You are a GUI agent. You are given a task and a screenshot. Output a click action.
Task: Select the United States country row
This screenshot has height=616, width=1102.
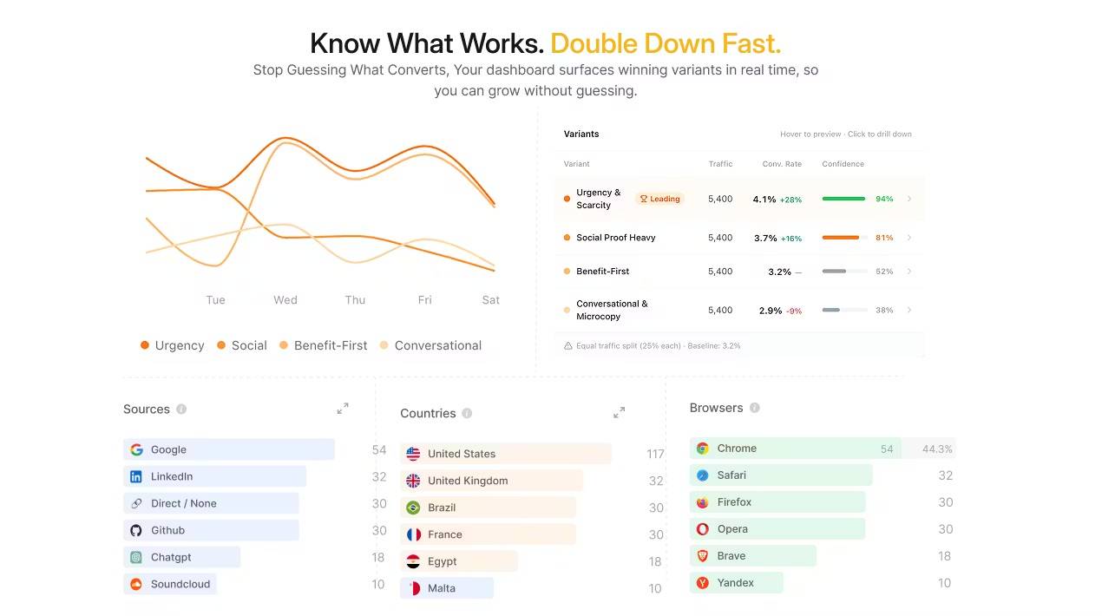click(x=506, y=454)
